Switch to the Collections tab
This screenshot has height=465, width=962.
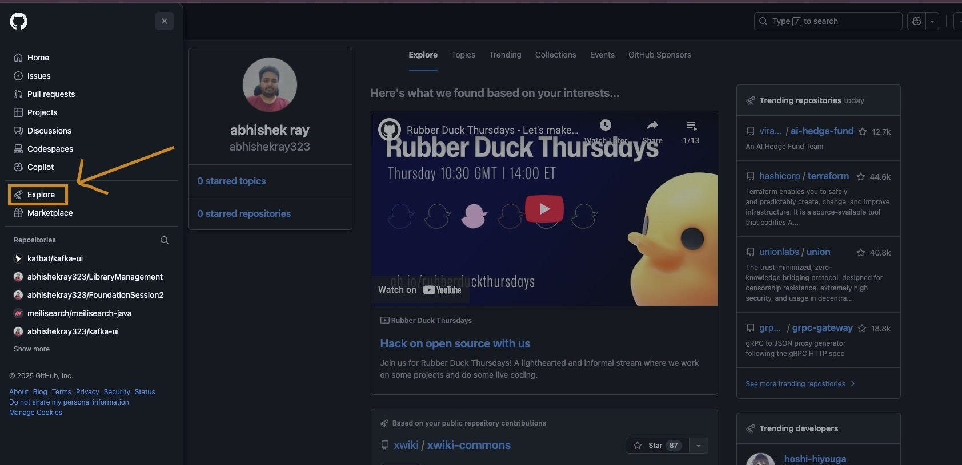(x=556, y=55)
